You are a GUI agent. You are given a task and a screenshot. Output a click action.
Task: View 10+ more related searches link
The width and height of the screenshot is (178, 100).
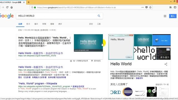[162, 84]
